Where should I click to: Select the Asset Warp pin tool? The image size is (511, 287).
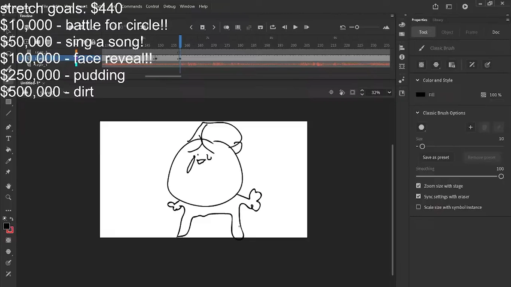tap(8, 172)
